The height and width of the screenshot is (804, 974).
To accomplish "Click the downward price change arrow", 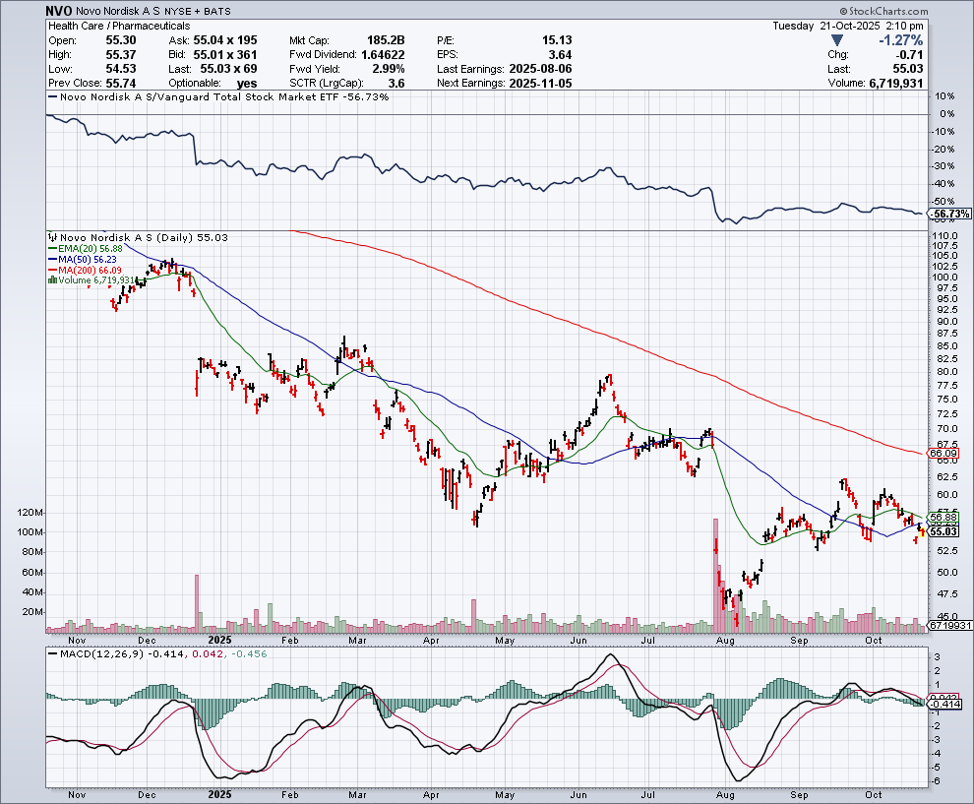I will coord(837,40).
